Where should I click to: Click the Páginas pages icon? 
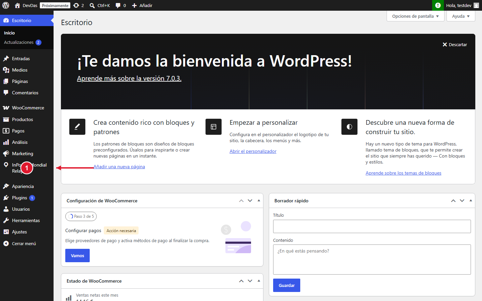pos(6,81)
